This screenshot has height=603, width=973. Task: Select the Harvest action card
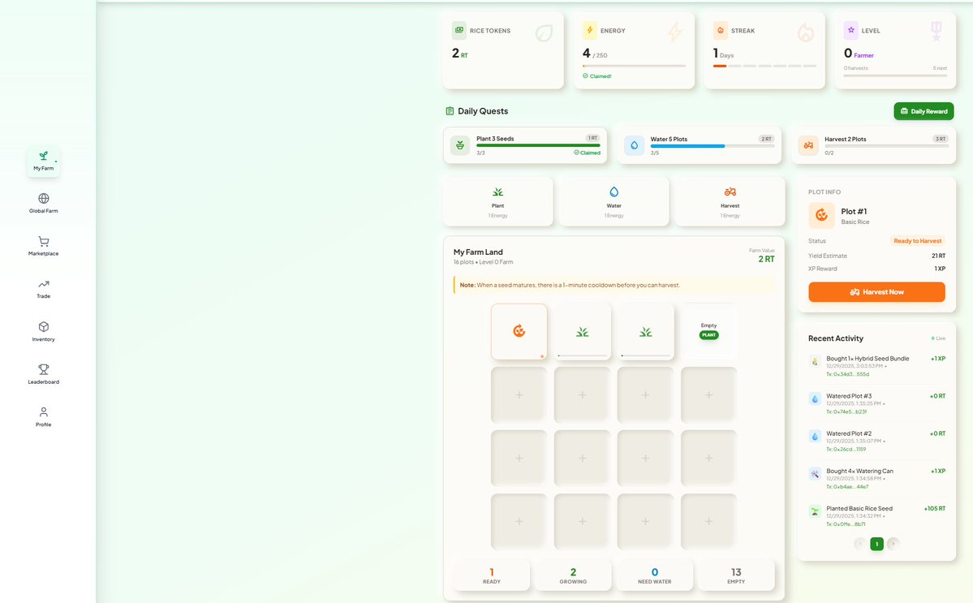(730, 202)
